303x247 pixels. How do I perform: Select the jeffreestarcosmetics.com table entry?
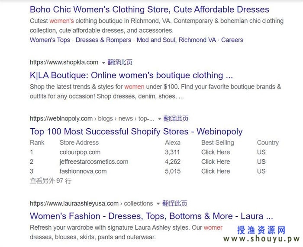pos(94,161)
